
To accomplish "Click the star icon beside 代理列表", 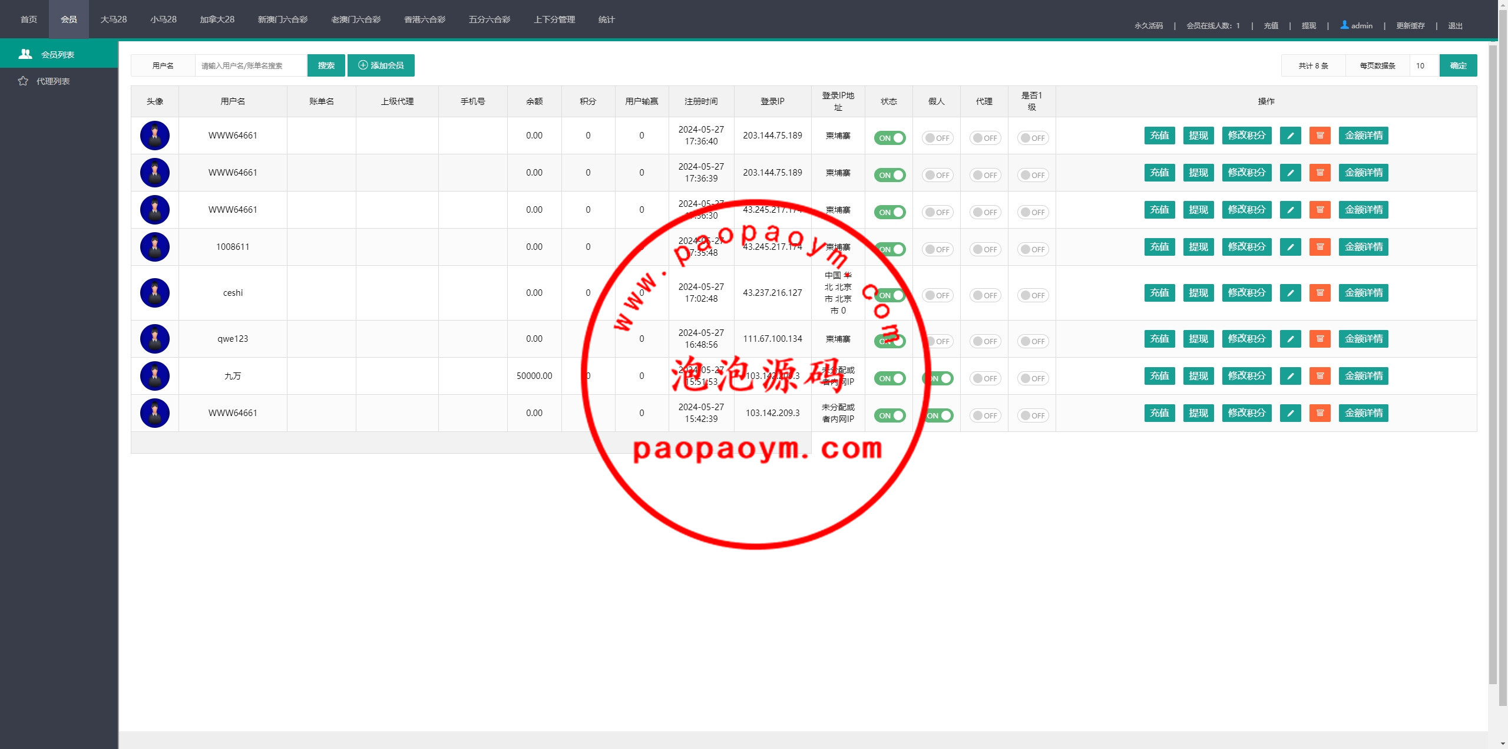I will click(23, 81).
